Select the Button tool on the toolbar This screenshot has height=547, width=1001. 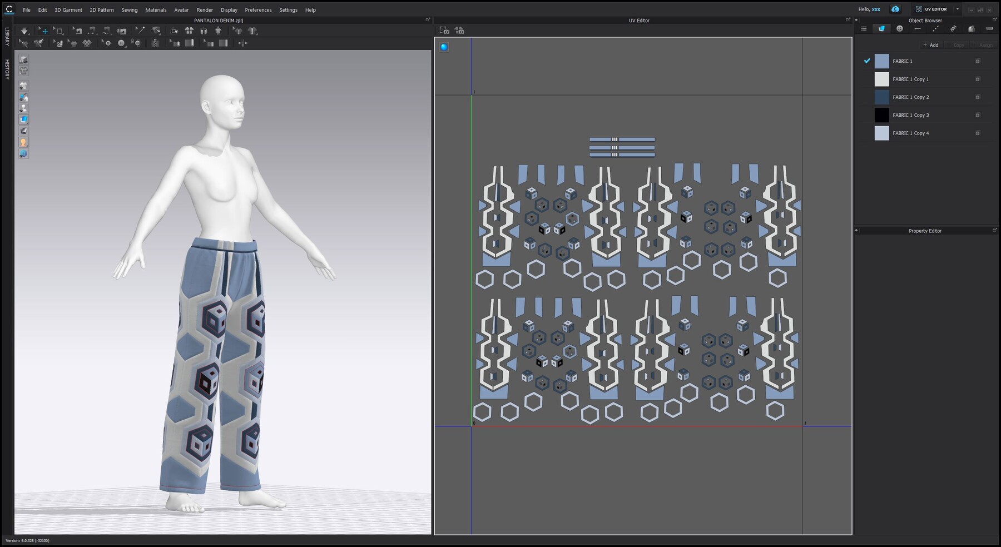[121, 43]
